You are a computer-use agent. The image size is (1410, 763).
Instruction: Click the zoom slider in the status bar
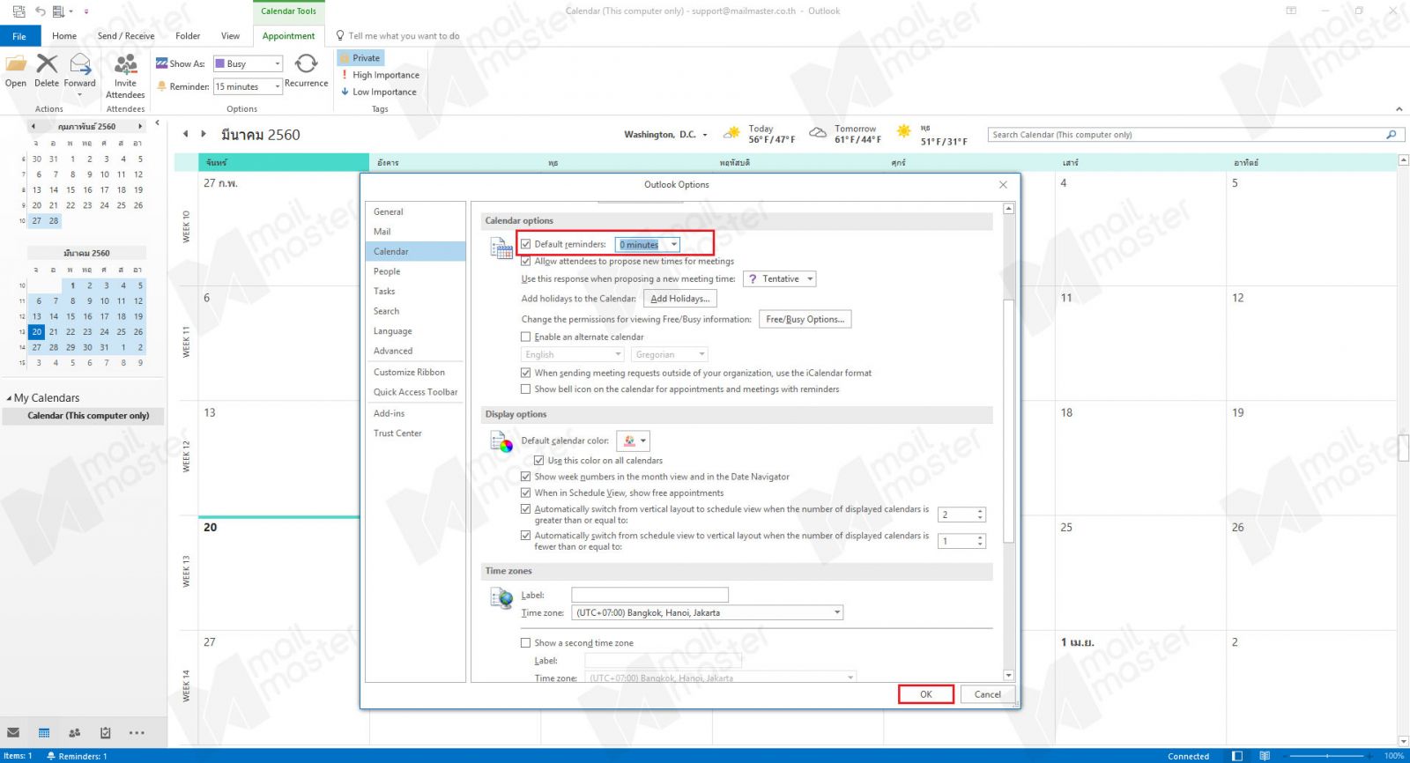pyautogui.click(x=1329, y=756)
